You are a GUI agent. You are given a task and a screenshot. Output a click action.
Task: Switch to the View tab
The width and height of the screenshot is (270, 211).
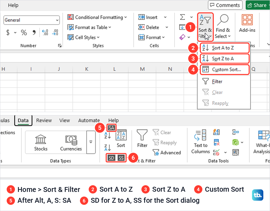click(x=65, y=120)
